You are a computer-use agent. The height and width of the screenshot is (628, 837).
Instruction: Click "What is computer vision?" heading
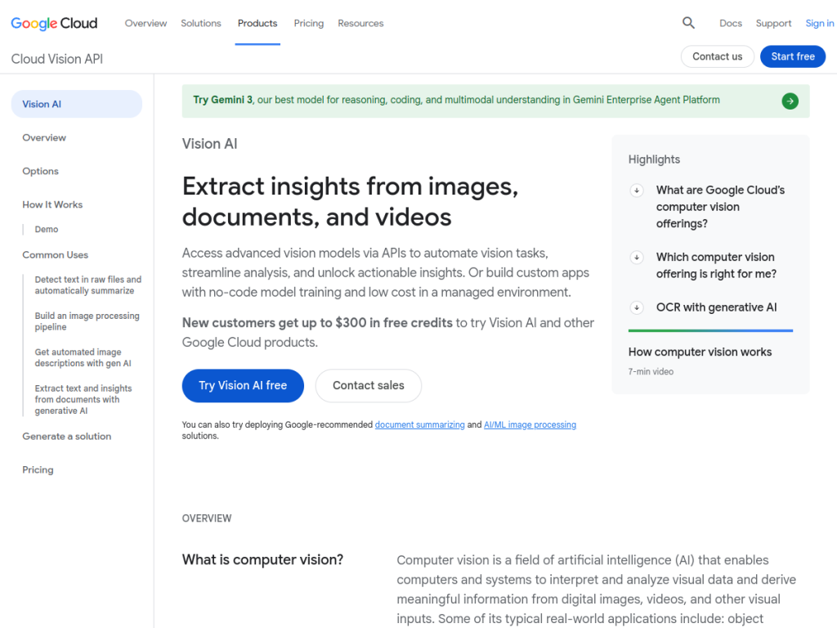coord(262,559)
